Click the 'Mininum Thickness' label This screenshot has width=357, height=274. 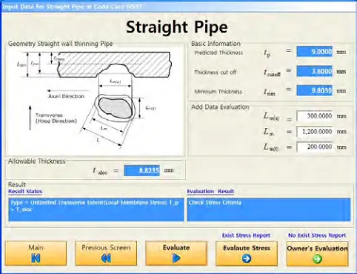[218, 92]
